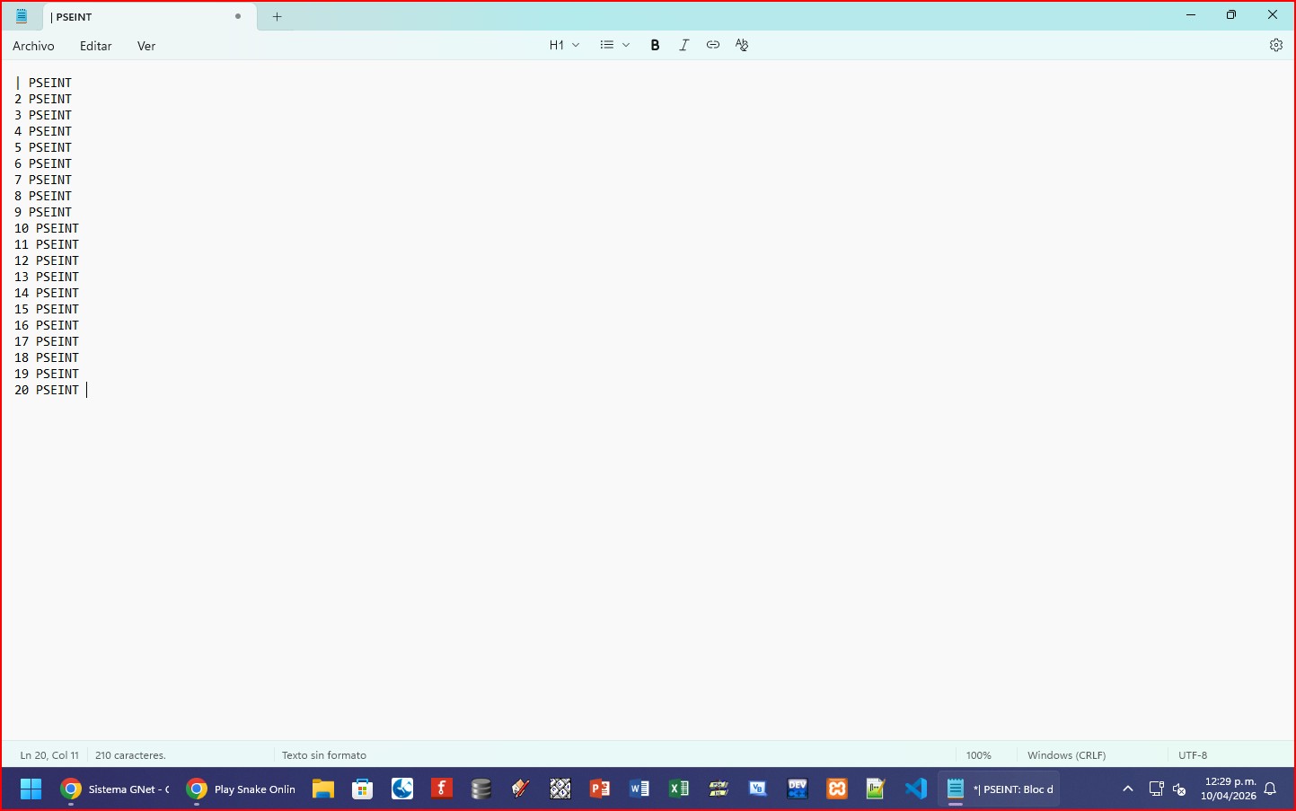Toggle bold formatting
This screenshot has width=1296, height=811.
(x=655, y=45)
